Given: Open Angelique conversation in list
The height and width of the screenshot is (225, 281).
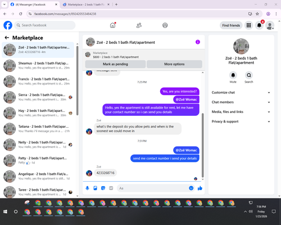Looking at the screenshot, I should (x=38, y=176).
